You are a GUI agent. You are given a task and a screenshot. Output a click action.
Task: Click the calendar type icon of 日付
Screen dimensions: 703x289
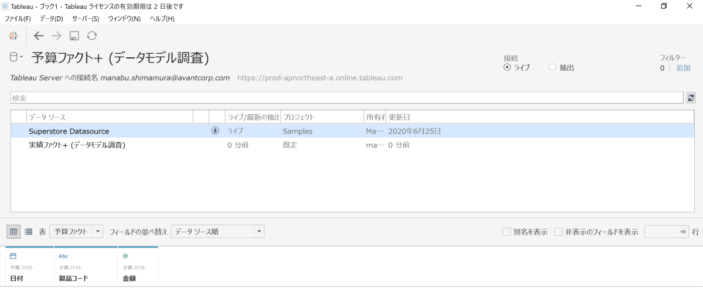[13, 256]
